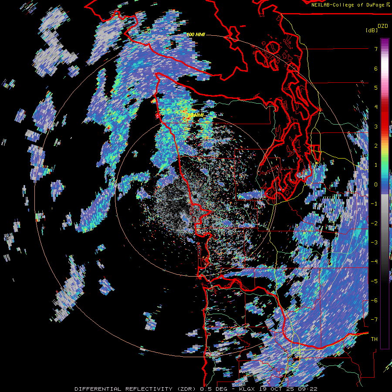The height and width of the screenshot is (392, 392).
Task: Click the 6 value on color scale
Action: point(376,68)
